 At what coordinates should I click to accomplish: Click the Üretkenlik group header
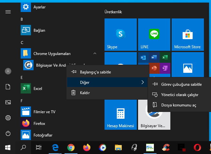113,12
